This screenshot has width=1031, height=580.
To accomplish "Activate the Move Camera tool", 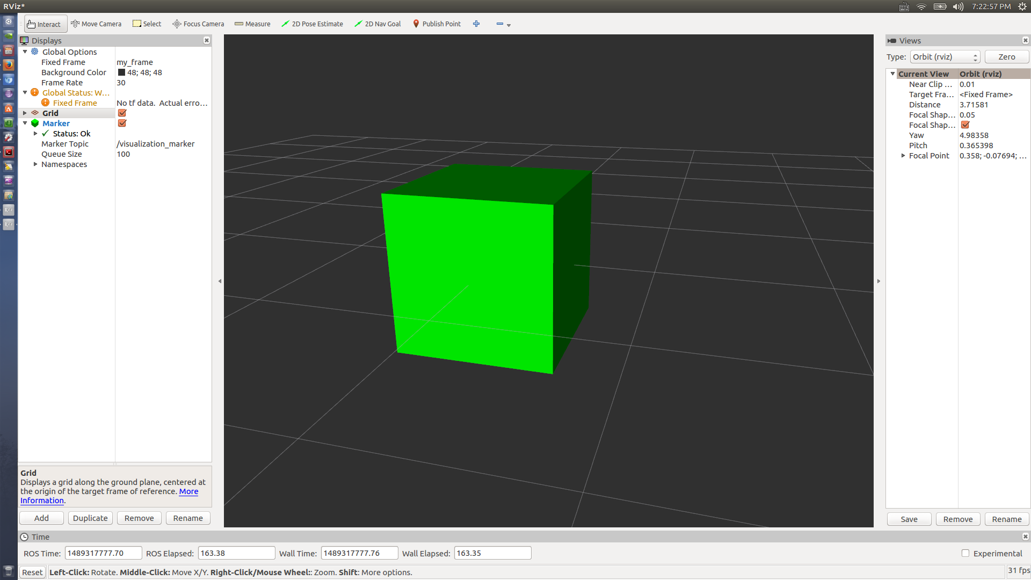I will coord(96,24).
